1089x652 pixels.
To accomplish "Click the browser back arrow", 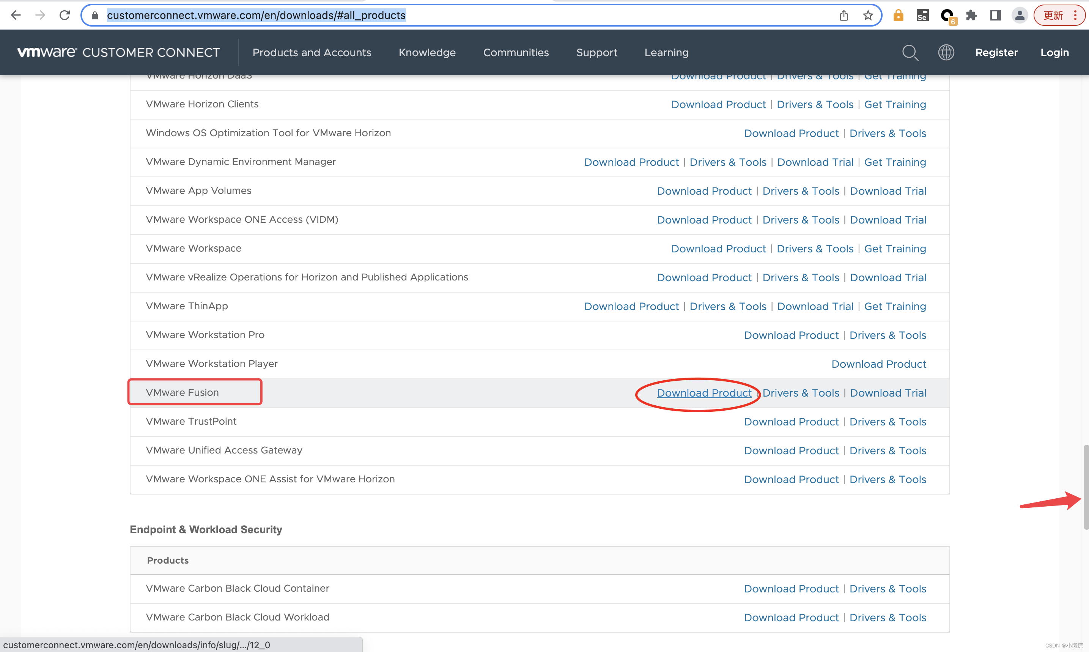I will click(x=16, y=16).
